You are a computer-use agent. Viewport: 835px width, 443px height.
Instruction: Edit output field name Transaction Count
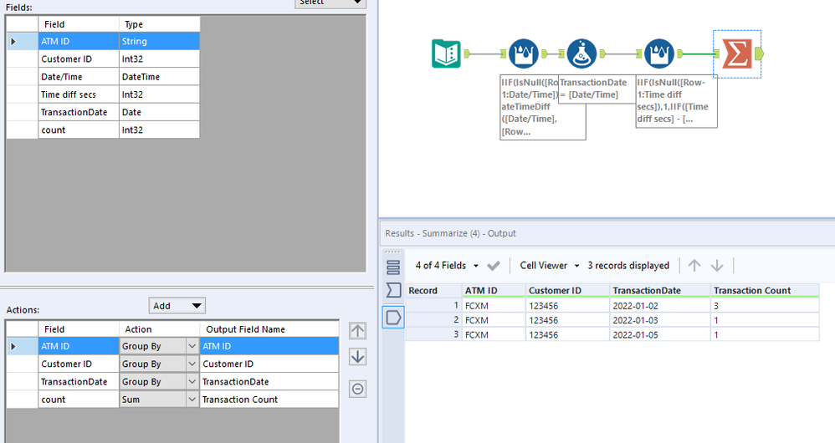coord(269,400)
